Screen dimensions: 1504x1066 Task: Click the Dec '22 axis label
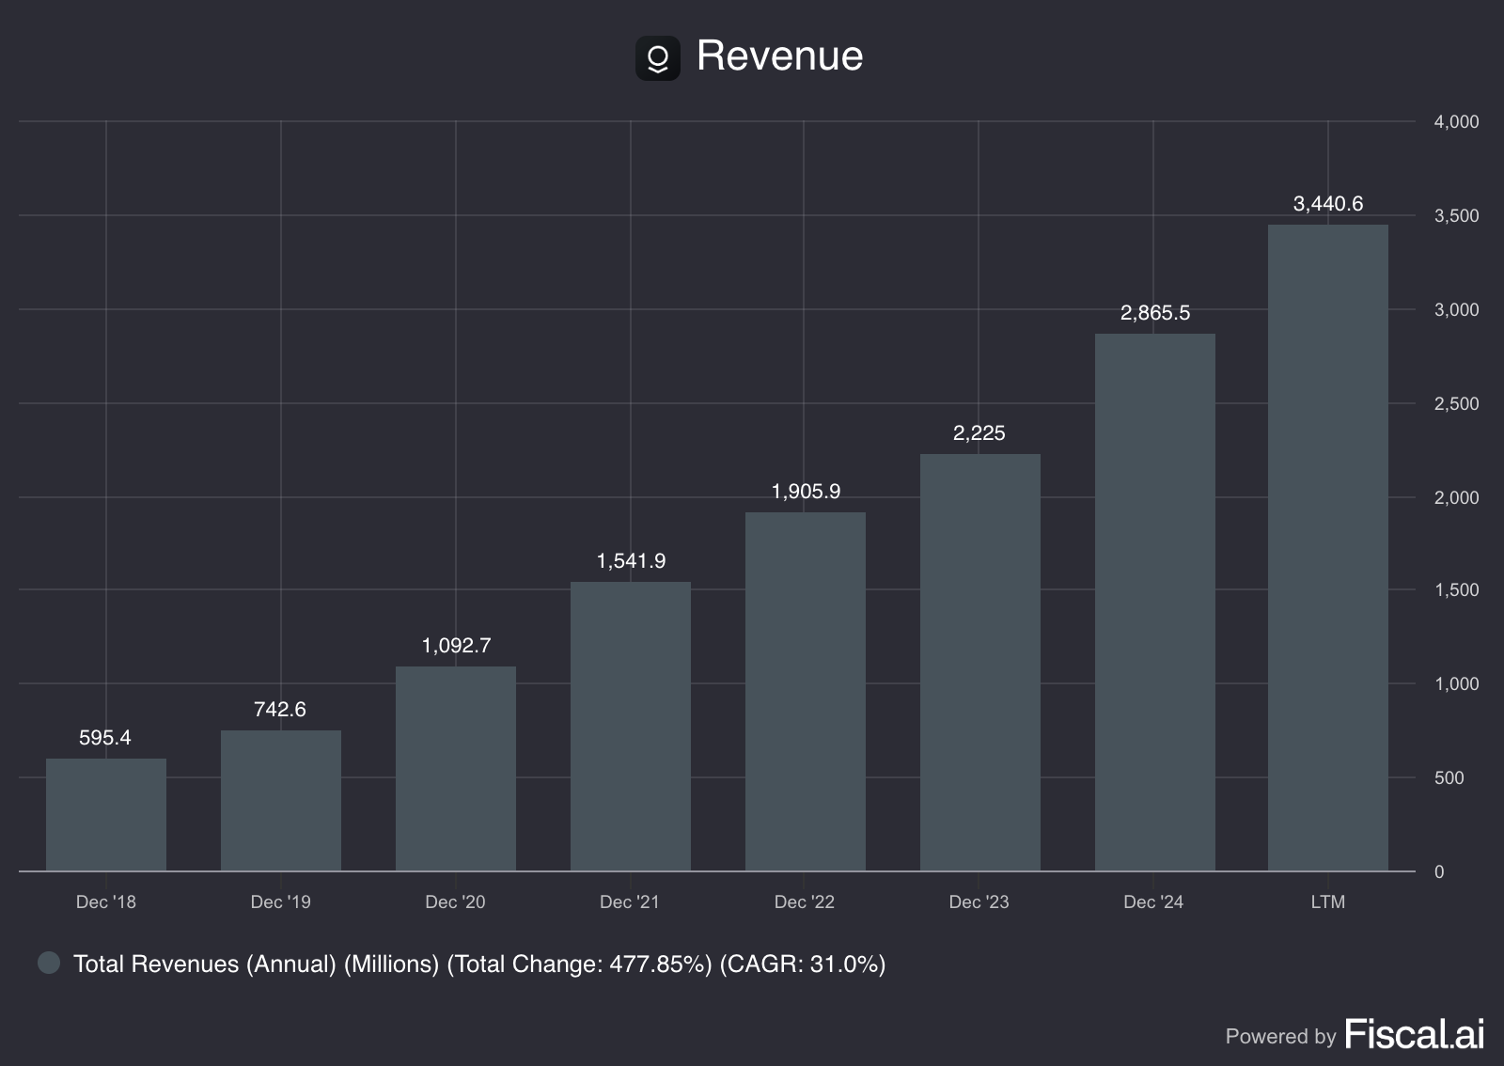click(805, 901)
